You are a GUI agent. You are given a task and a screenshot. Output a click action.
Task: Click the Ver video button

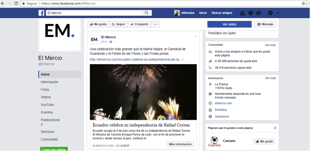(229, 24)
